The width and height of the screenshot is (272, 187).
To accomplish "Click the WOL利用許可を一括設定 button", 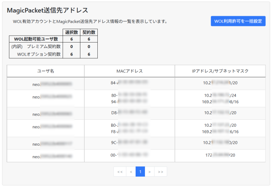I will (x=238, y=21).
